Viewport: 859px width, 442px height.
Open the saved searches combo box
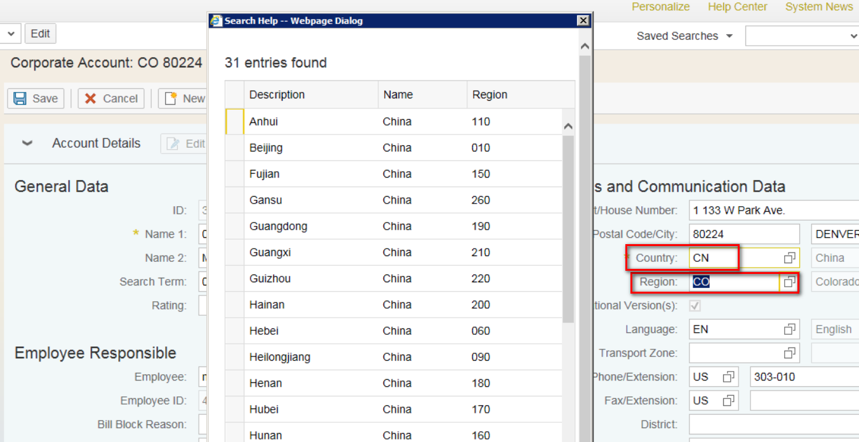[802, 36]
